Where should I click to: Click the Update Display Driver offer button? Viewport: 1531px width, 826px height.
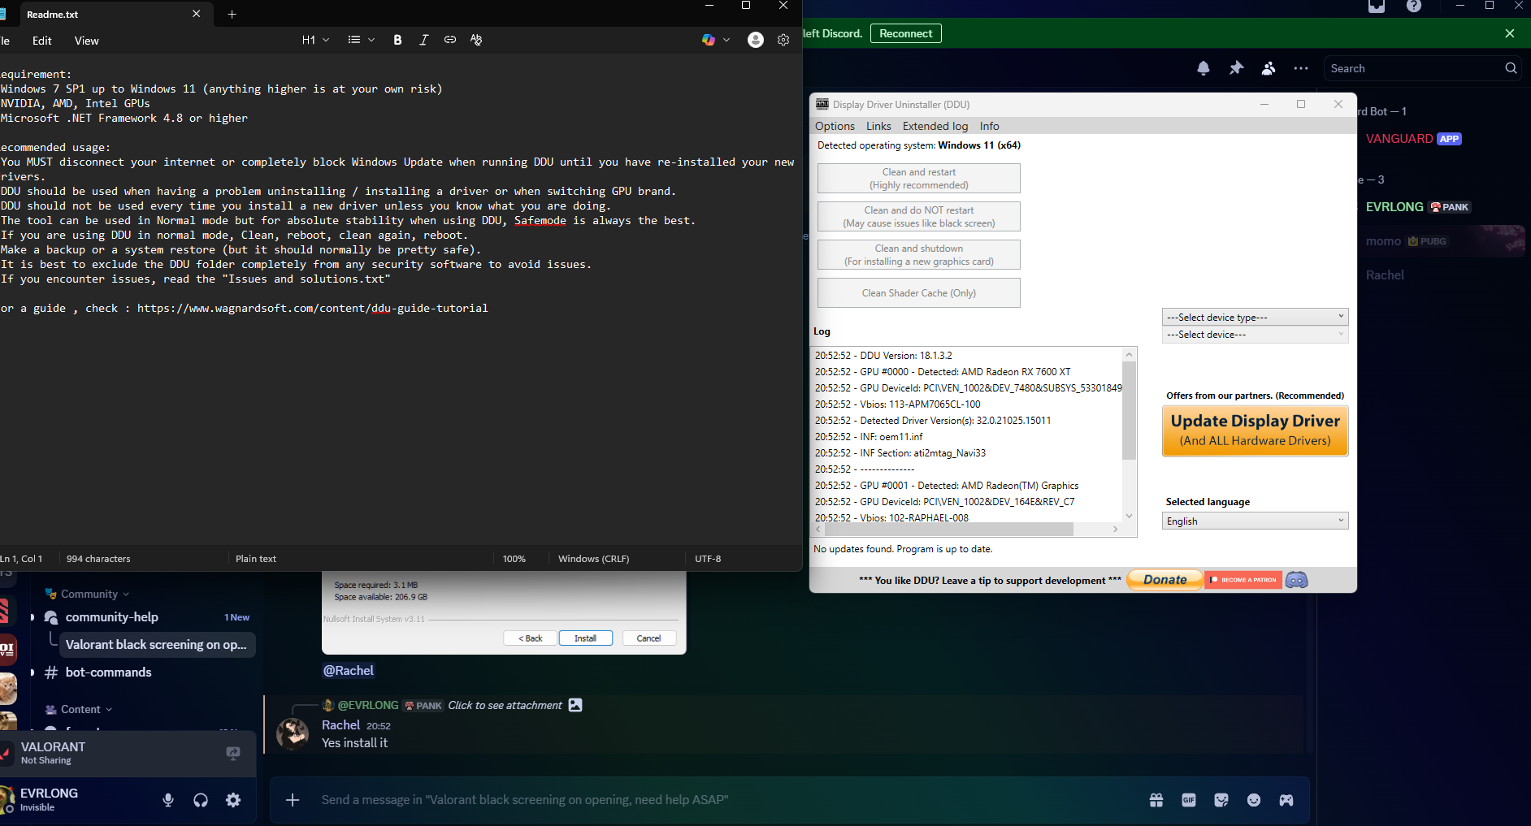pyautogui.click(x=1256, y=430)
